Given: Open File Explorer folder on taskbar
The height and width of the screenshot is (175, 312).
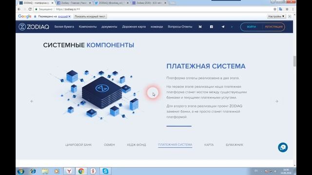Looking at the screenshot, I should pos(45,171).
